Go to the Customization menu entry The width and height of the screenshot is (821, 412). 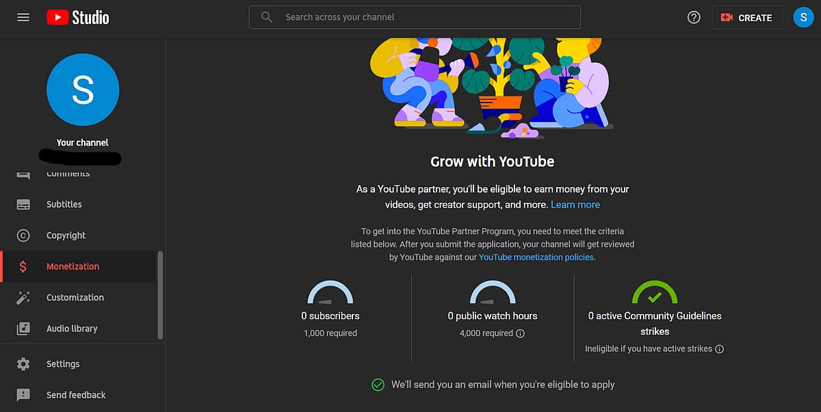(x=75, y=297)
